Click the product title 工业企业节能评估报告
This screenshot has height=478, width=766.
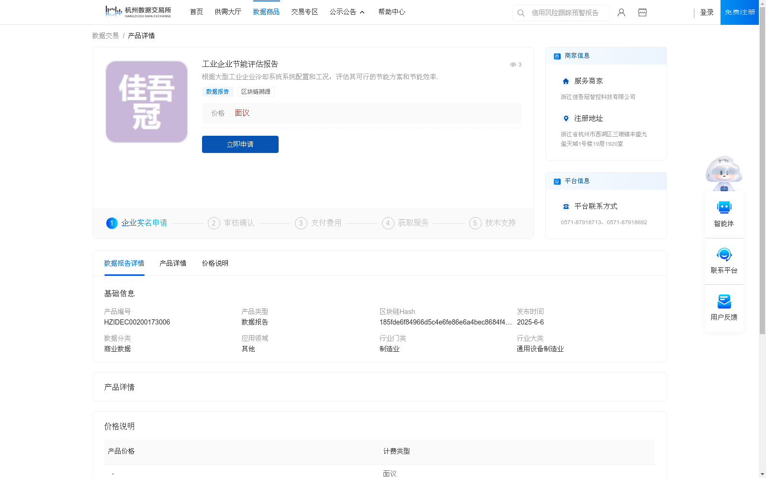pyautogui.click(x=240, y=64)
